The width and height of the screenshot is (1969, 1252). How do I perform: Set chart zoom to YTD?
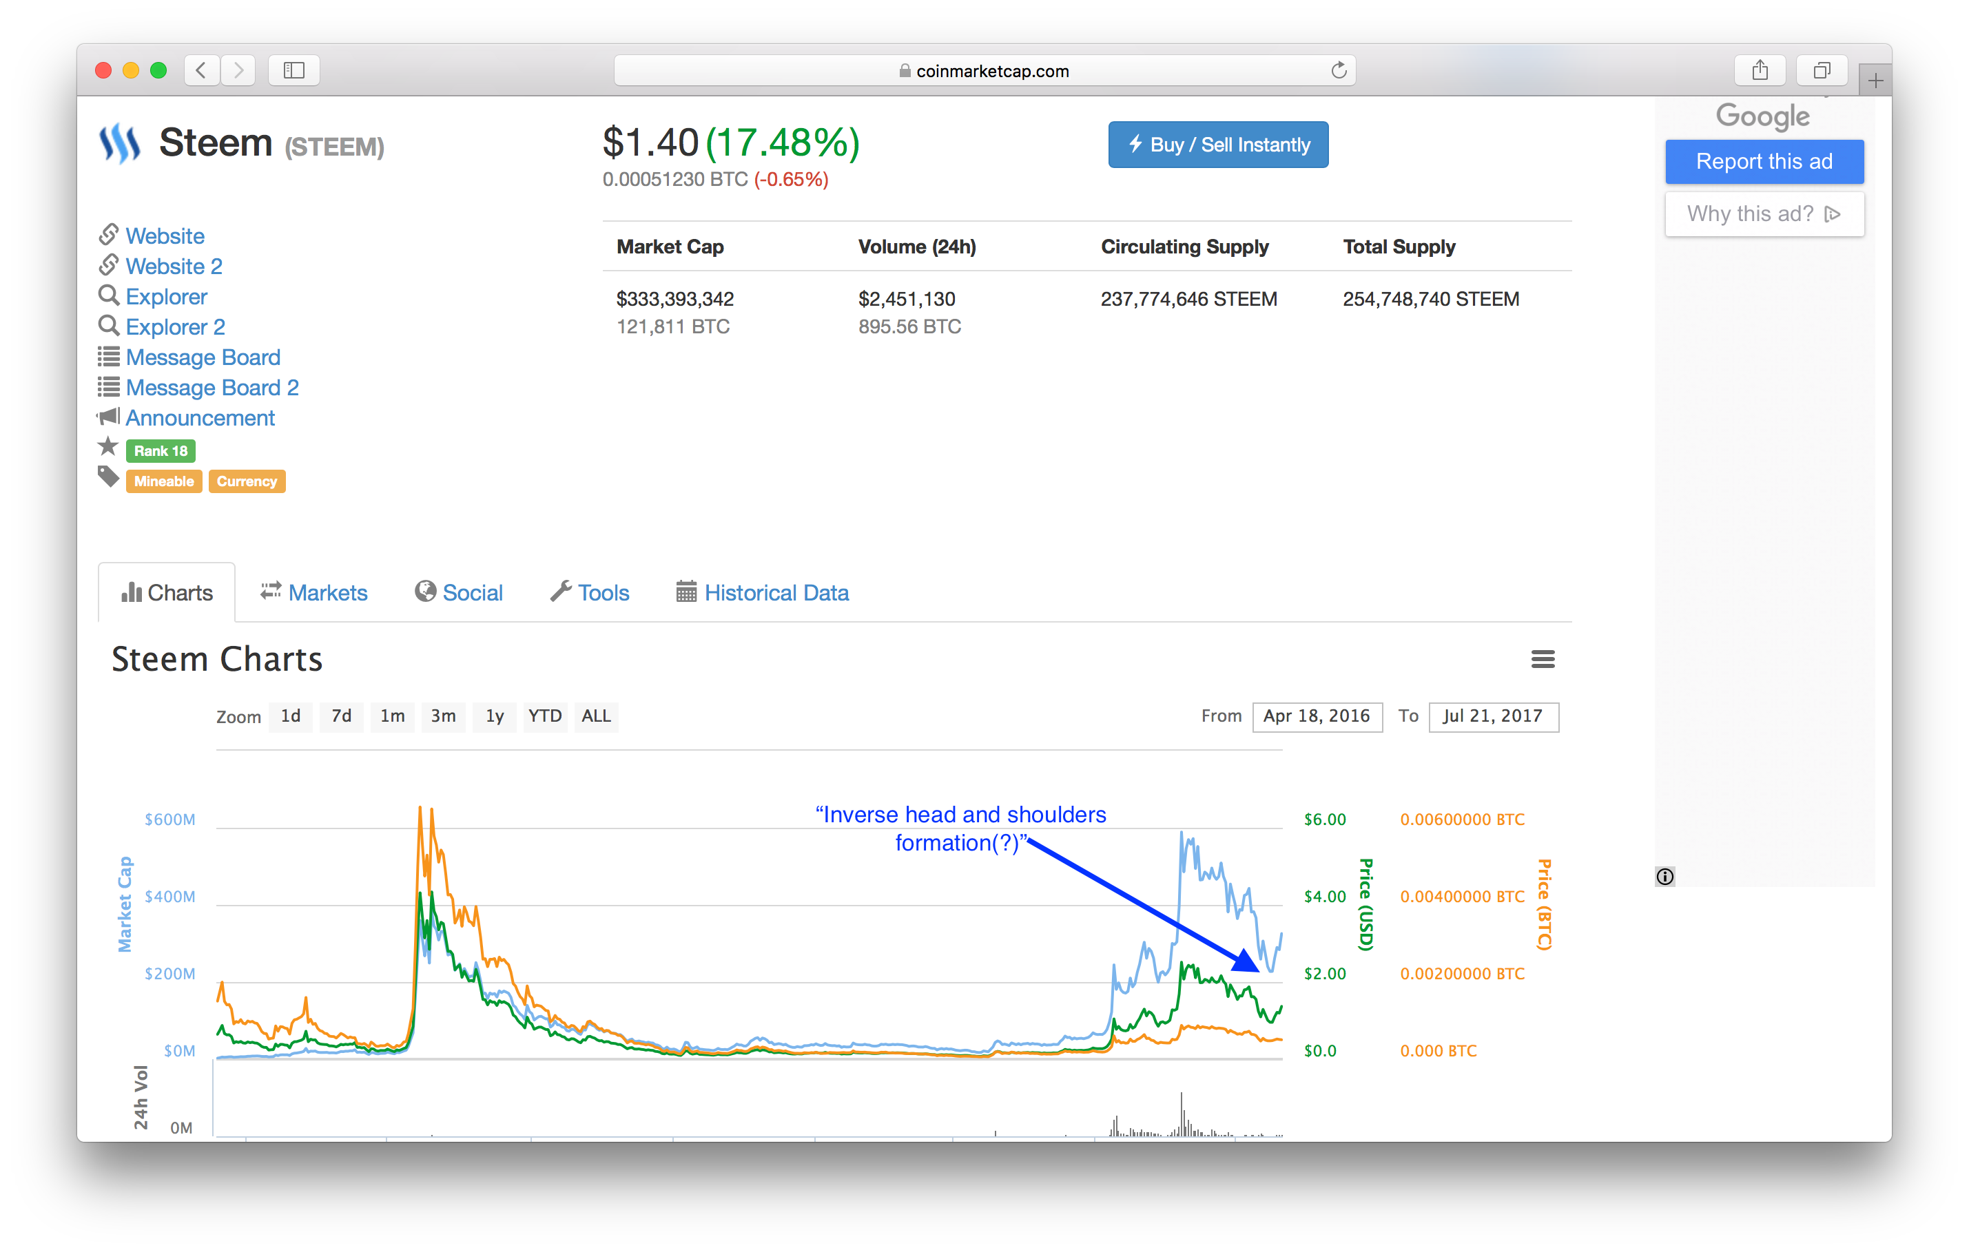[544, 716]
